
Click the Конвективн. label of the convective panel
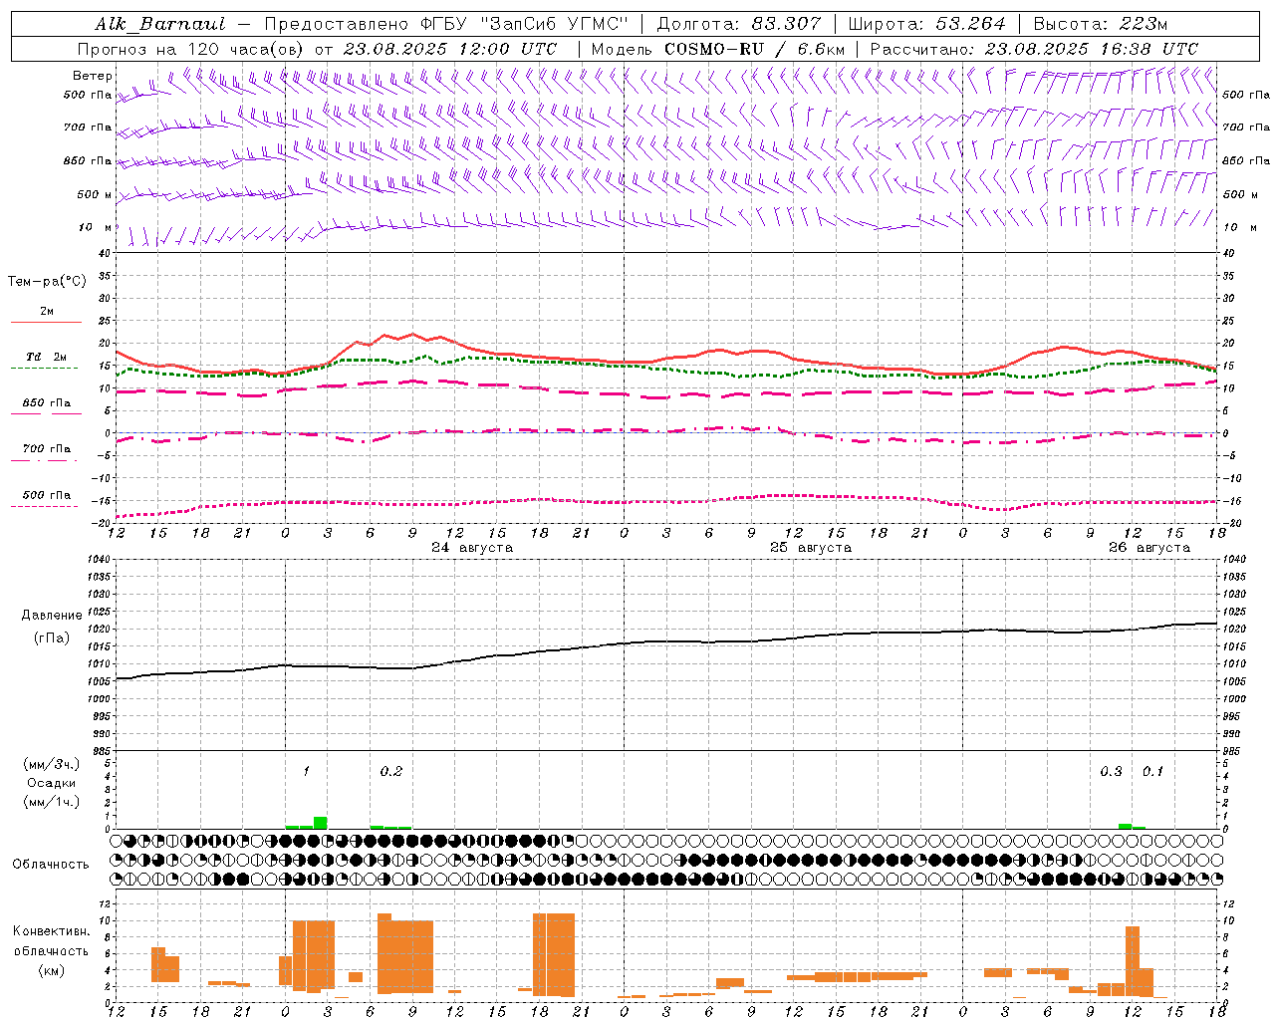point(51,931)
